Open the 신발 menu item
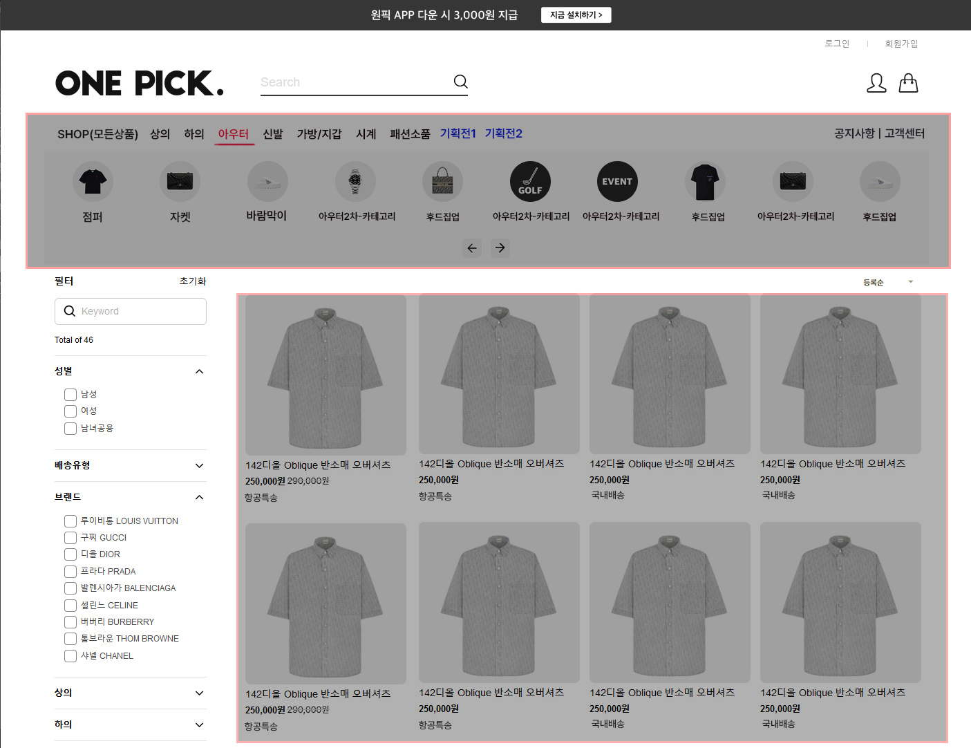This screenshot has width=971, height=748. (x=273, y=133)
